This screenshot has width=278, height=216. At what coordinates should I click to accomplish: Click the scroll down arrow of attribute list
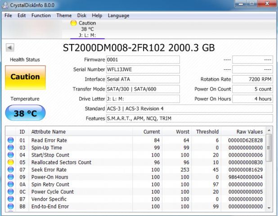pos(269,208)
